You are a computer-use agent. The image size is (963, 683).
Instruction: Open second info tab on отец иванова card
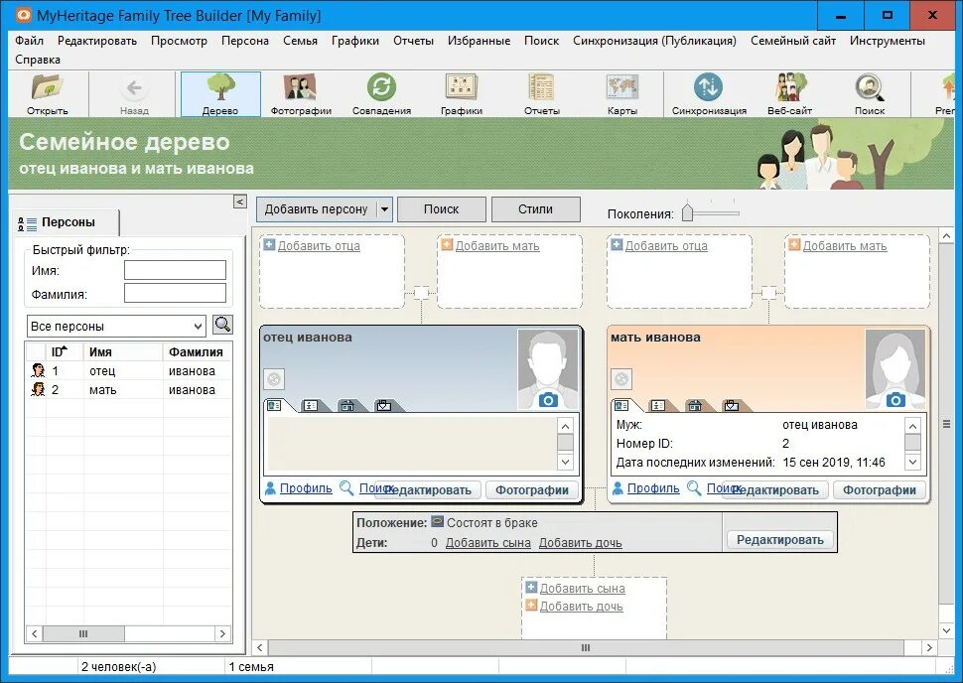[x=312, y=405]
